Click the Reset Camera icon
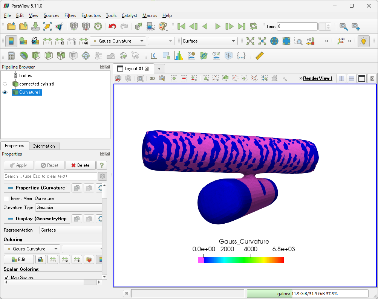Viewport: 378px width, 299px height. click(250, 41)
